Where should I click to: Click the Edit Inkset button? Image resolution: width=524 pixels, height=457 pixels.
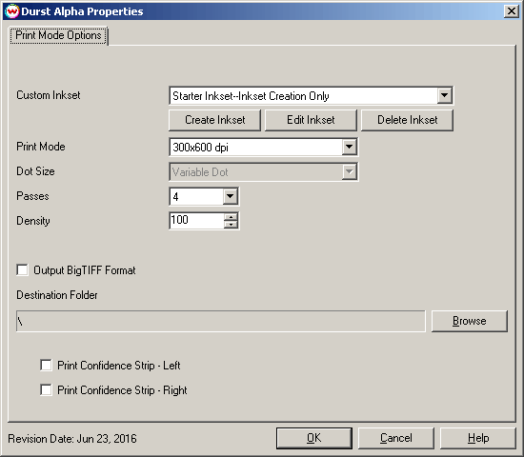click(x=311, y=120)
